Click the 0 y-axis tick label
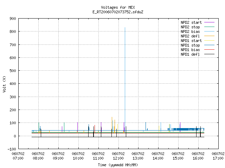This screenshot has width=225, height=168. click(15, 136)
